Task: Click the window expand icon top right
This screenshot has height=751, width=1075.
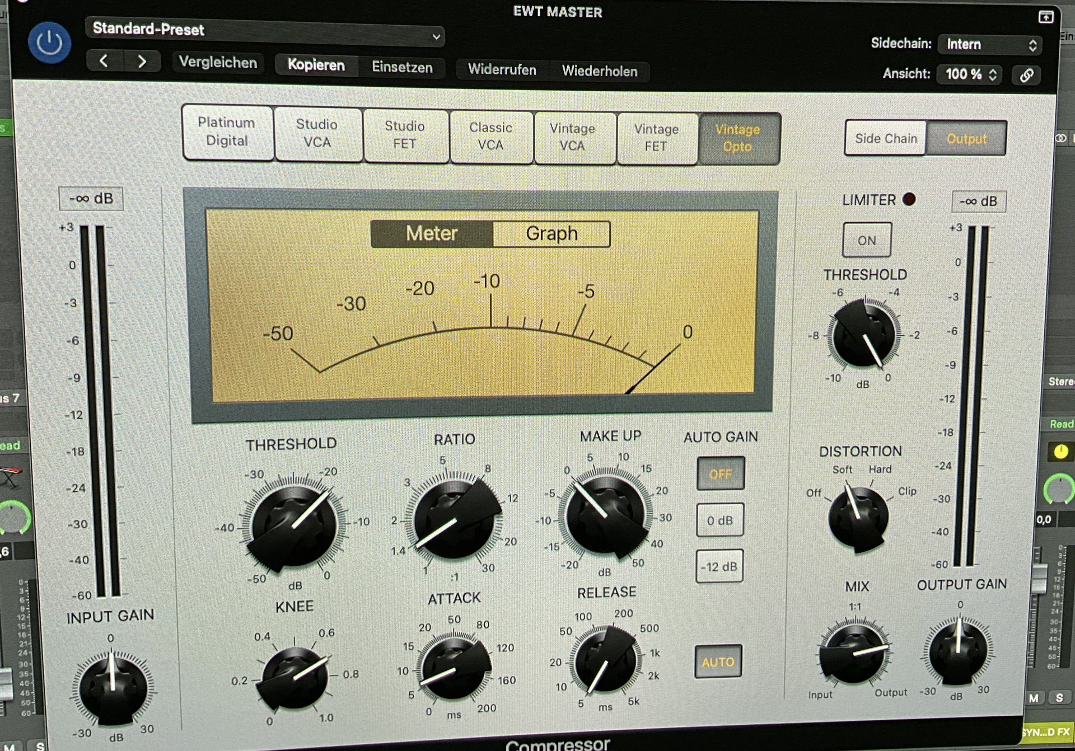Action: (x=1045, y=17)
